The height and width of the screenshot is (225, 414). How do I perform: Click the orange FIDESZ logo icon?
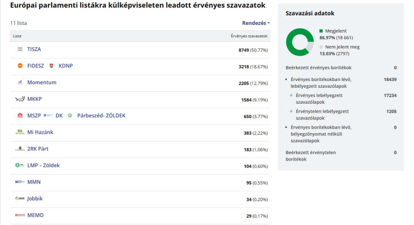pos(20,66)
